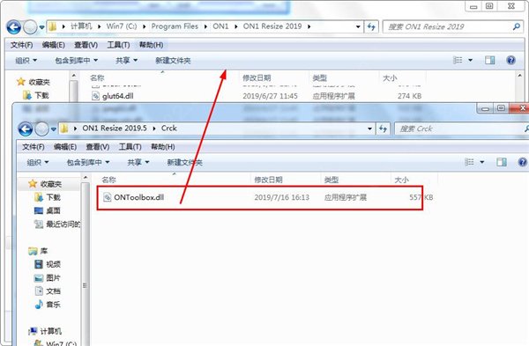
Task: Toggle preview pane icon in Crck window
Action: (x=502, y=162)
